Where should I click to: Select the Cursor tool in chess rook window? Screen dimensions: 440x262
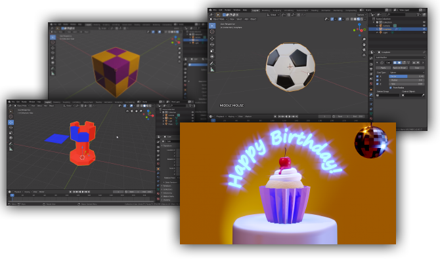11,115
